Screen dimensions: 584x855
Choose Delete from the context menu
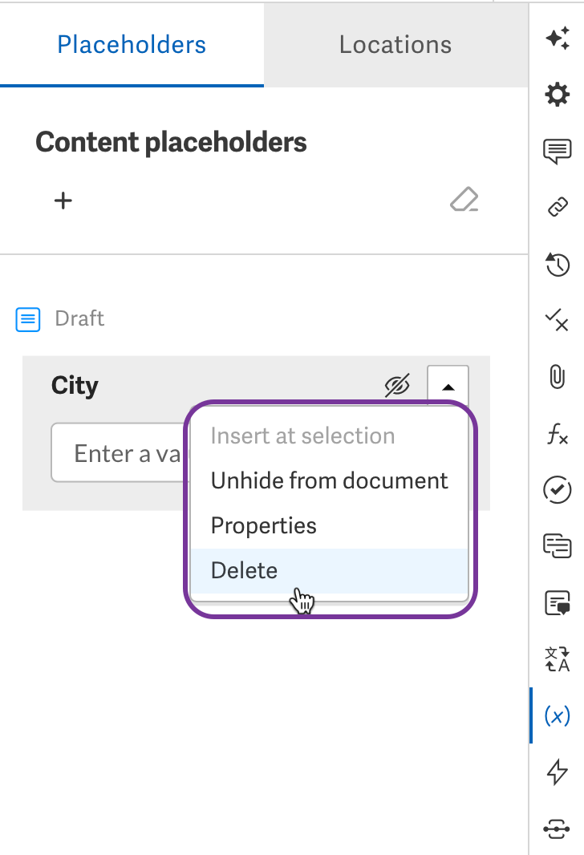click(x=244, y=569)
